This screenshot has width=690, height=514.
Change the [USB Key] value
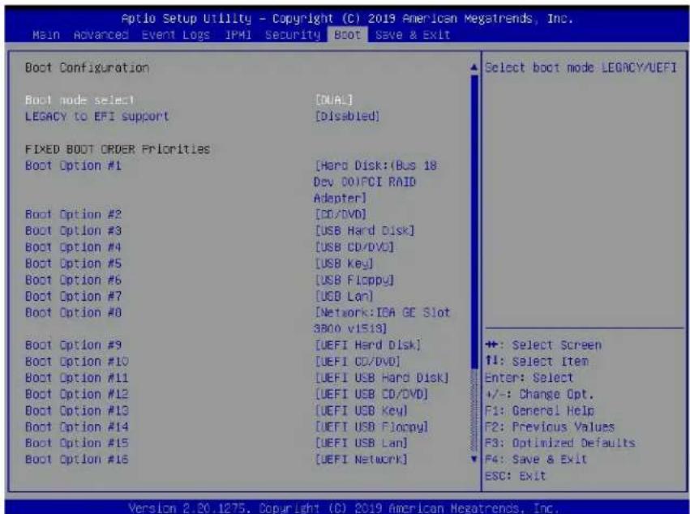coord(344,263)
